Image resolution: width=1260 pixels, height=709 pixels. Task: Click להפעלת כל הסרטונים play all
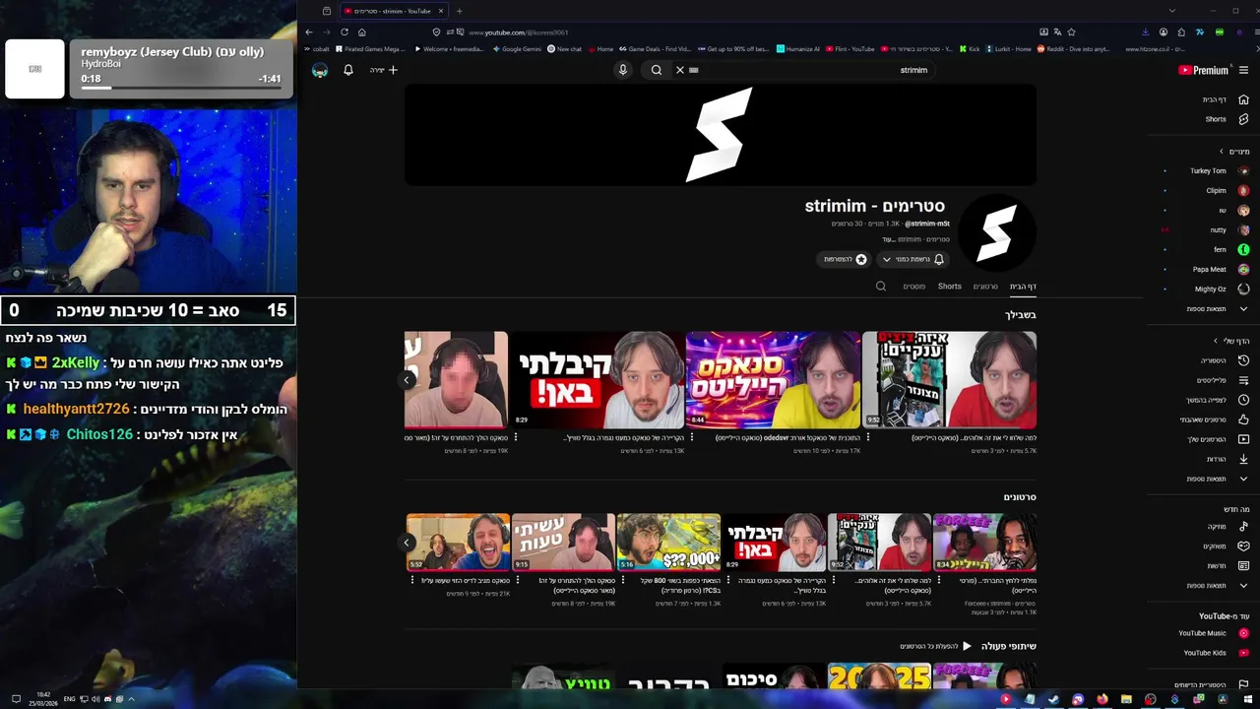[936, 646]
